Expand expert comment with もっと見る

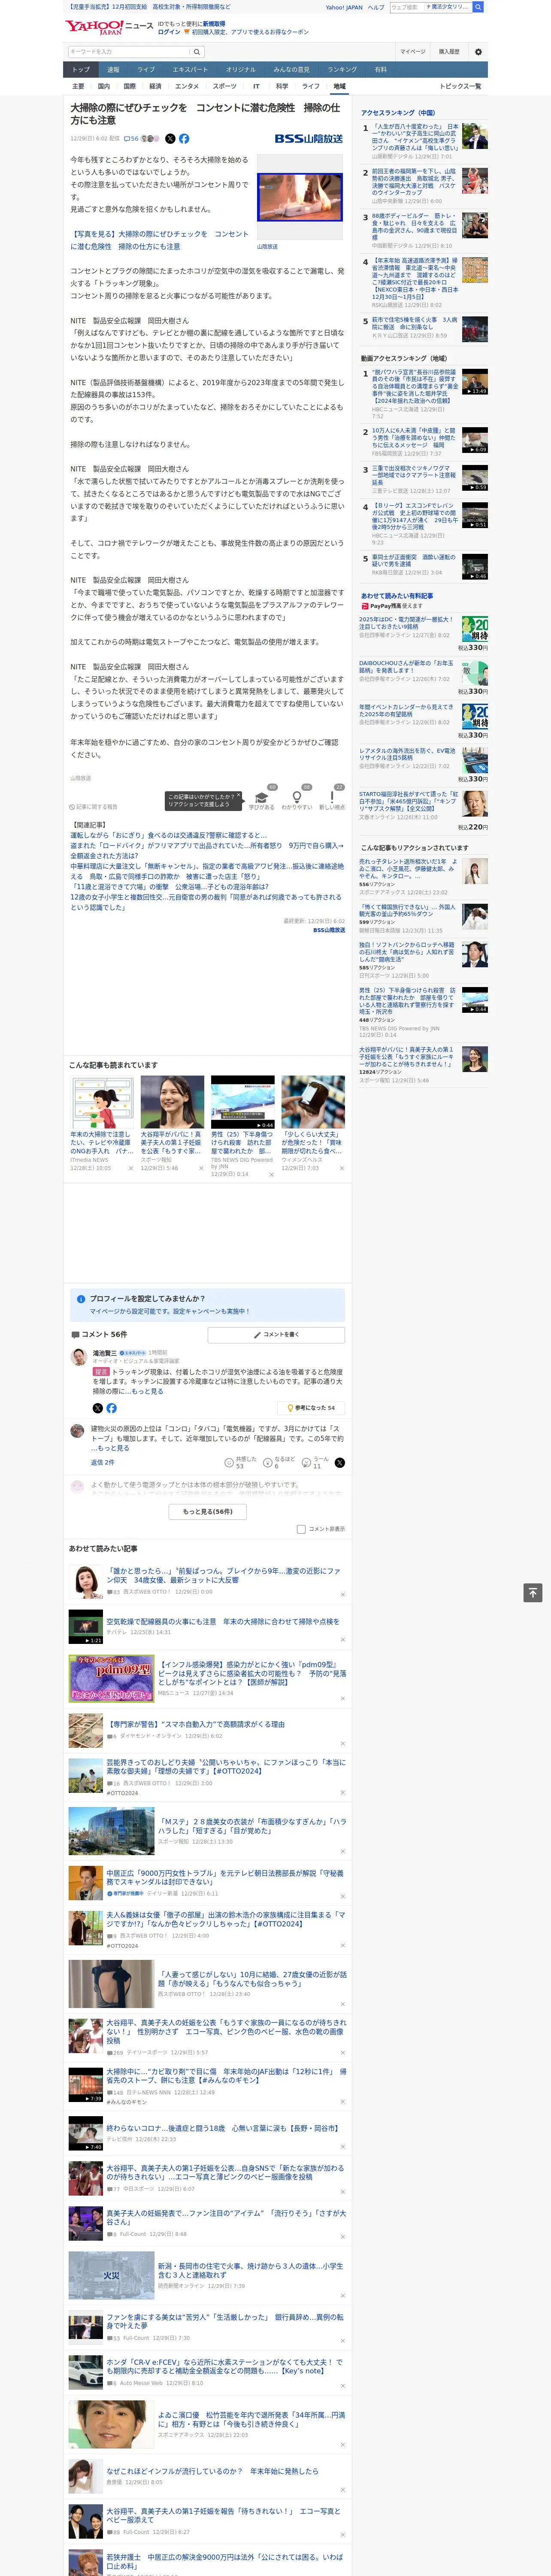[148, 1391]
